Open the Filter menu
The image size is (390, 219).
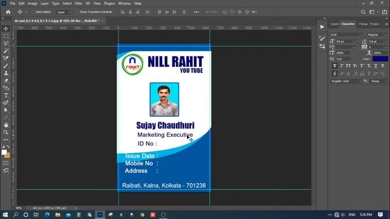coord(79,4)
